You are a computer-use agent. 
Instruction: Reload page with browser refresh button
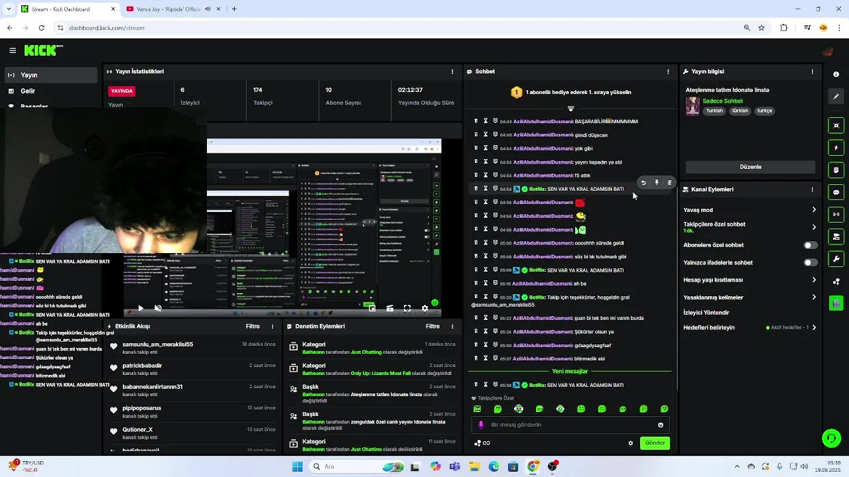pyautogui.click(x=42, y=28)
